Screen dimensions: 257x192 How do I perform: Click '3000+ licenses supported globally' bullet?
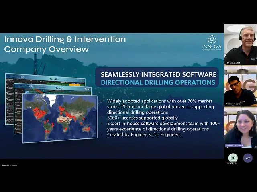pos(143,118)
